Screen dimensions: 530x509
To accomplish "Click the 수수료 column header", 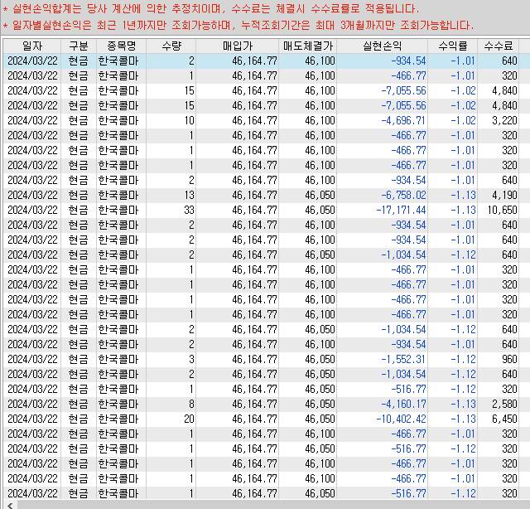I will pyautogui.click(x=499, y=46).
